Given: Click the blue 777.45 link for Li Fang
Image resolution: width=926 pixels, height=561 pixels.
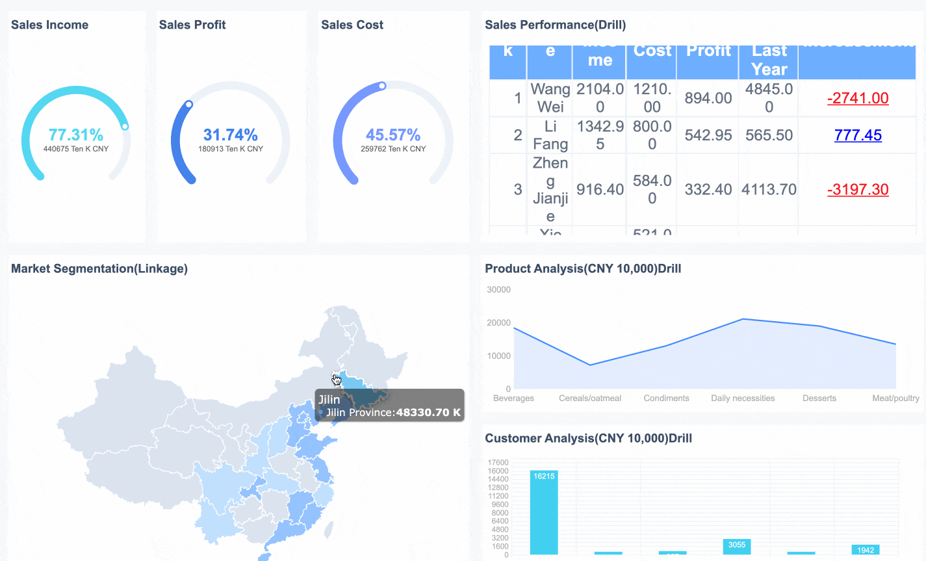Looking at the screenshot, I should pyautogui.click(x=858, y=135).
